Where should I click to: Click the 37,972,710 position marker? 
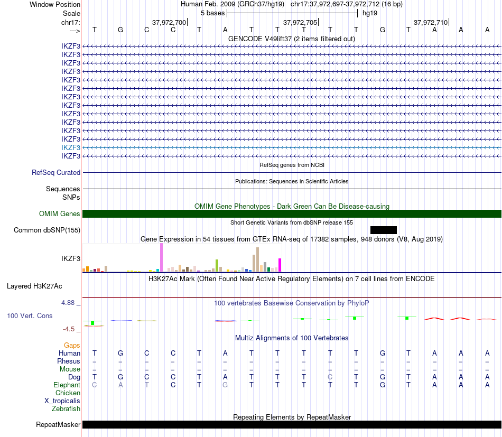431,22
